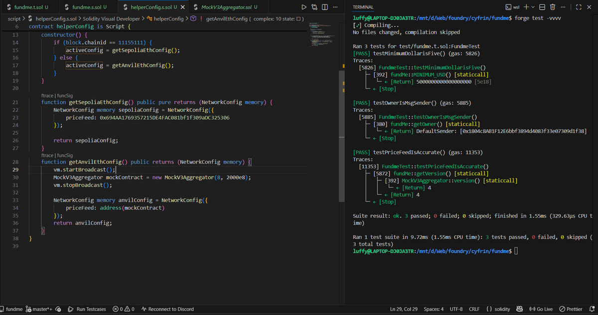Open helperConfig.s.sol breadcrumb dropdown
The height and width of the screenshot is (315, 598).
click(x=52, y=19)
